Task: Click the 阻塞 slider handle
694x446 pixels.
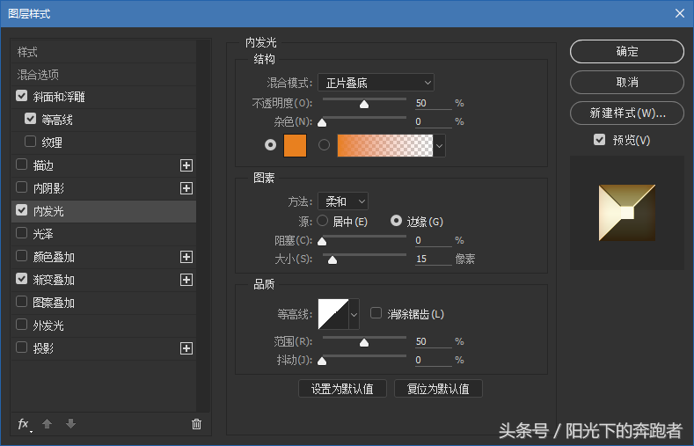Action: click(322, 242)
